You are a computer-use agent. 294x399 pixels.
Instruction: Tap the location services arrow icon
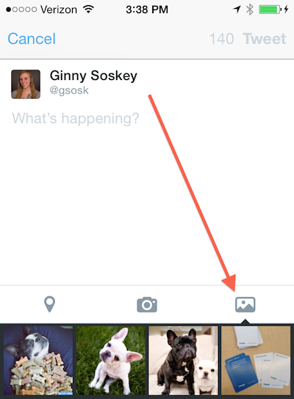237,10
